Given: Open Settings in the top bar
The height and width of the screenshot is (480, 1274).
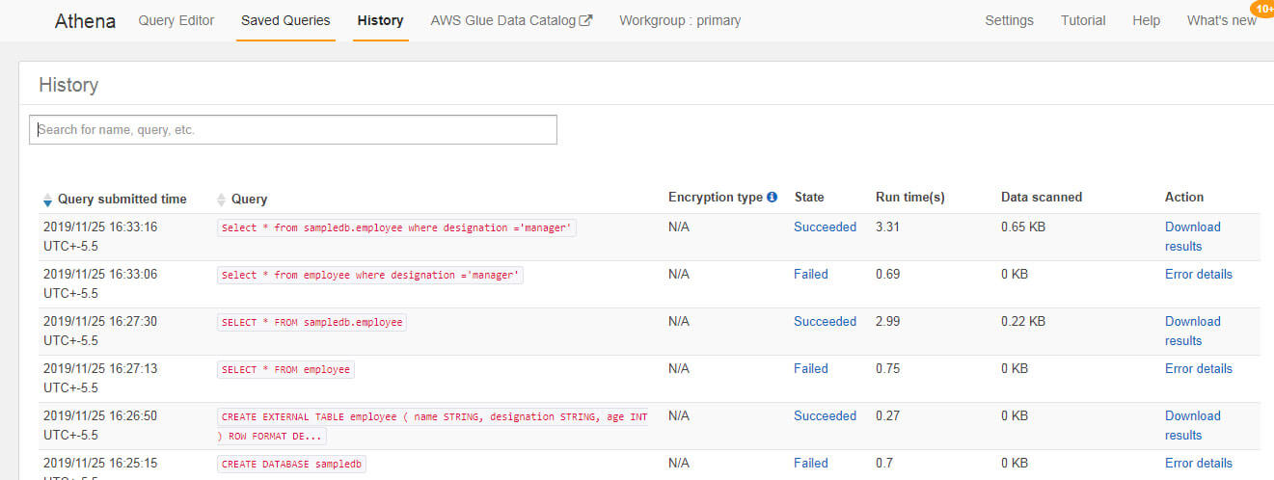Looking at the screenshot, I should coord(1009,20).
